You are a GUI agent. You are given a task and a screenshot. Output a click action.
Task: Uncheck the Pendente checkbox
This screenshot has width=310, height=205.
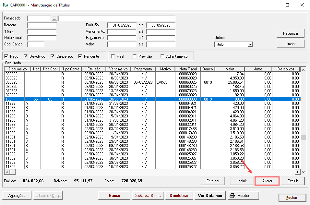click(80, 56)
